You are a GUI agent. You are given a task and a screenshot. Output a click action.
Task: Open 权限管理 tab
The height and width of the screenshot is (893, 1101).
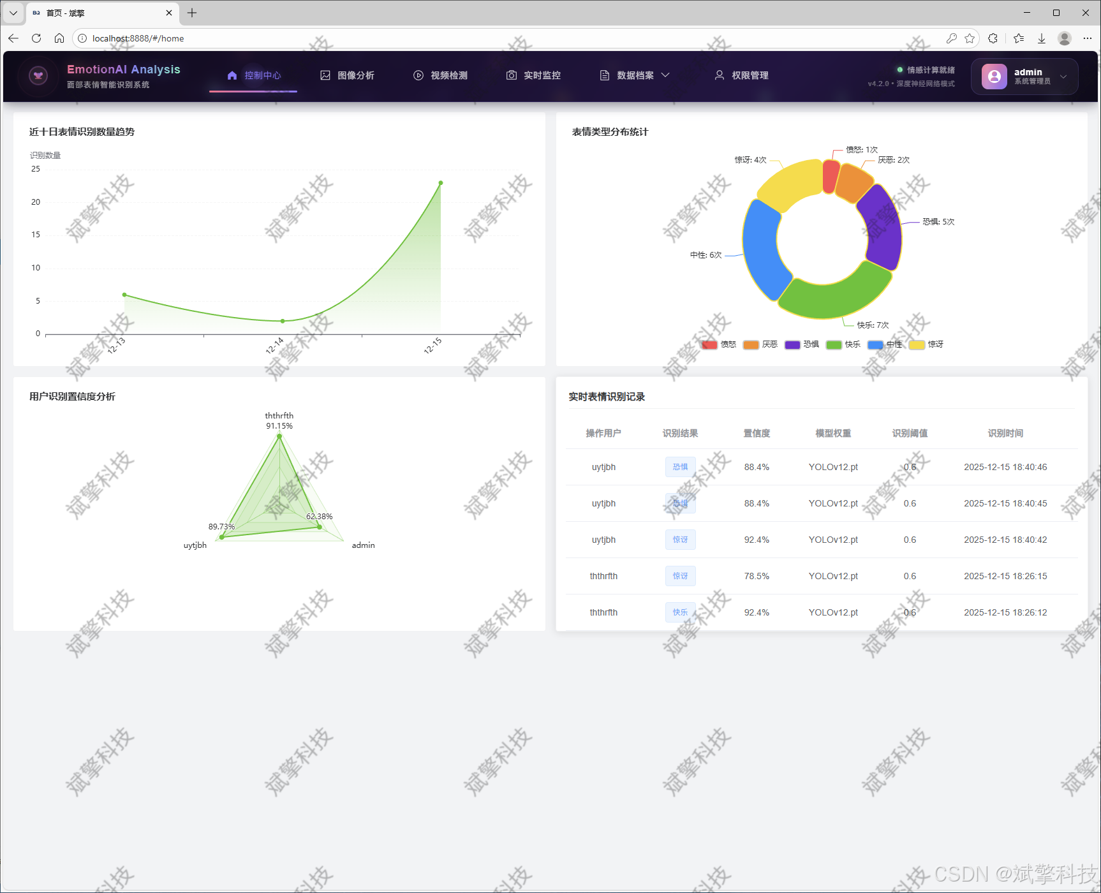[x=741, y=75]
